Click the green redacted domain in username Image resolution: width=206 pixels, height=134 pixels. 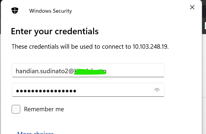click(x=90, y=72)
